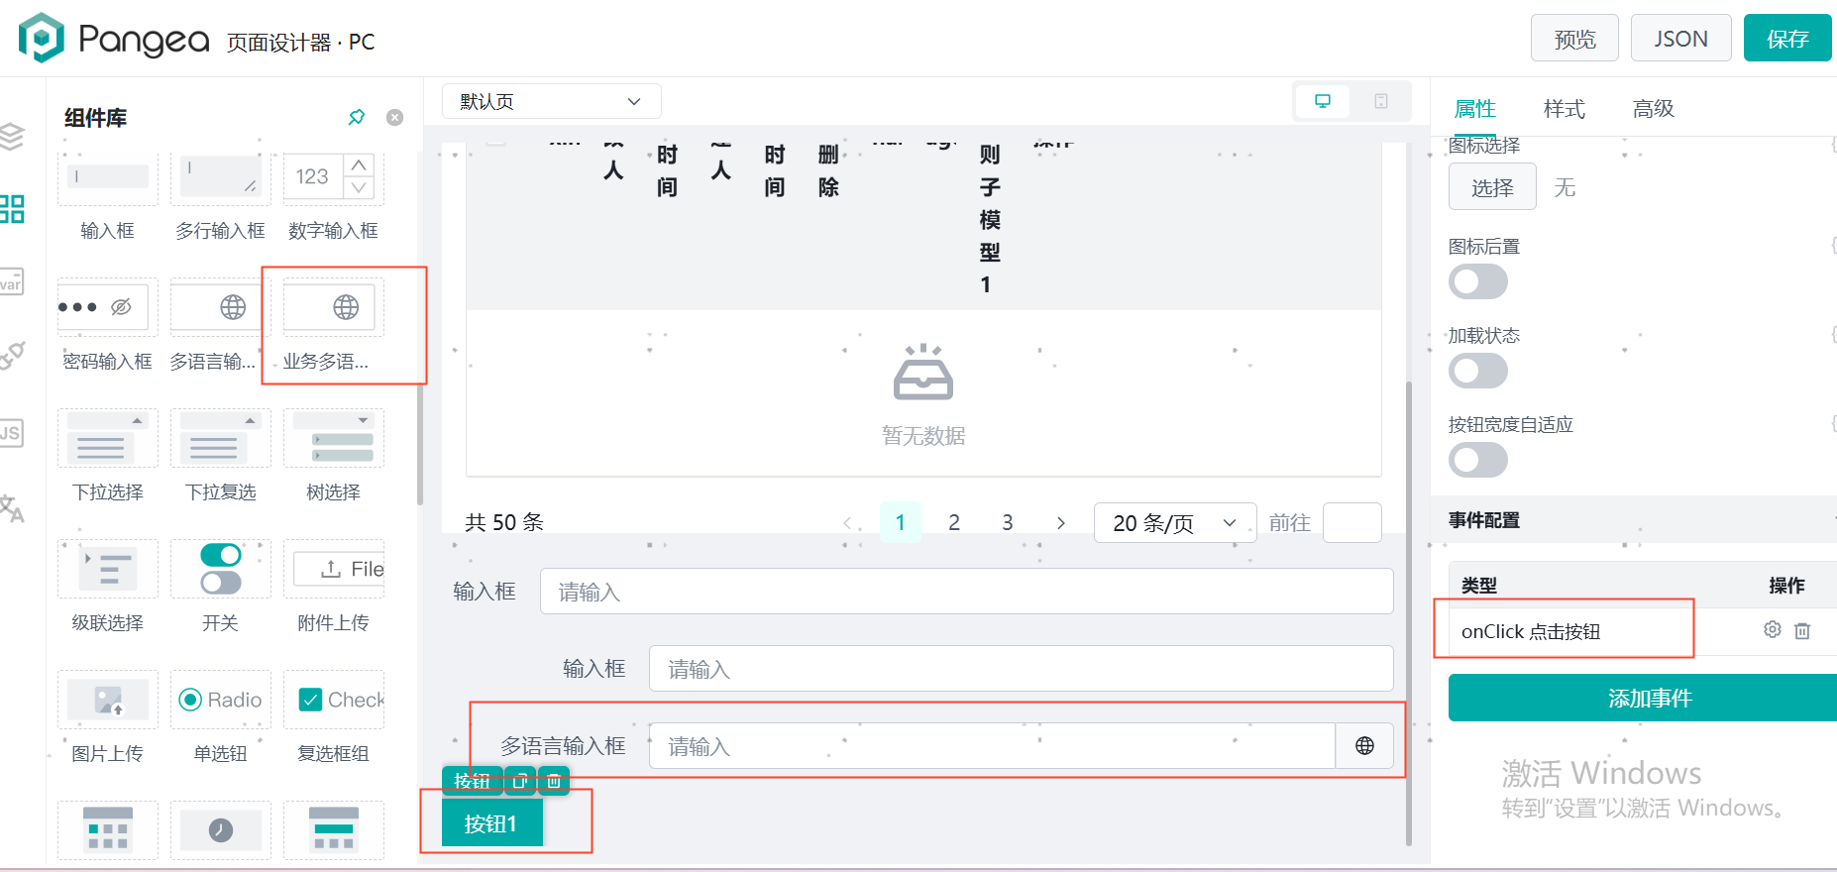1837x872 pixels.
Task: Select pagination page 2
Action: pos(954,522)
